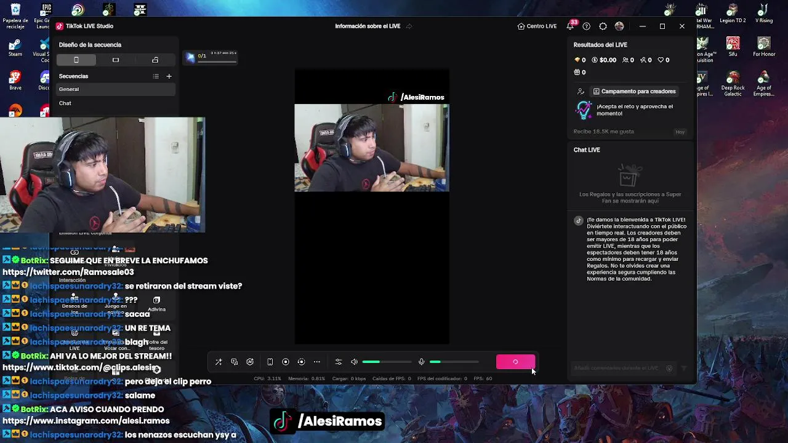
Task: Open the Sifu desktop shortcut
Action: [733, 47]
